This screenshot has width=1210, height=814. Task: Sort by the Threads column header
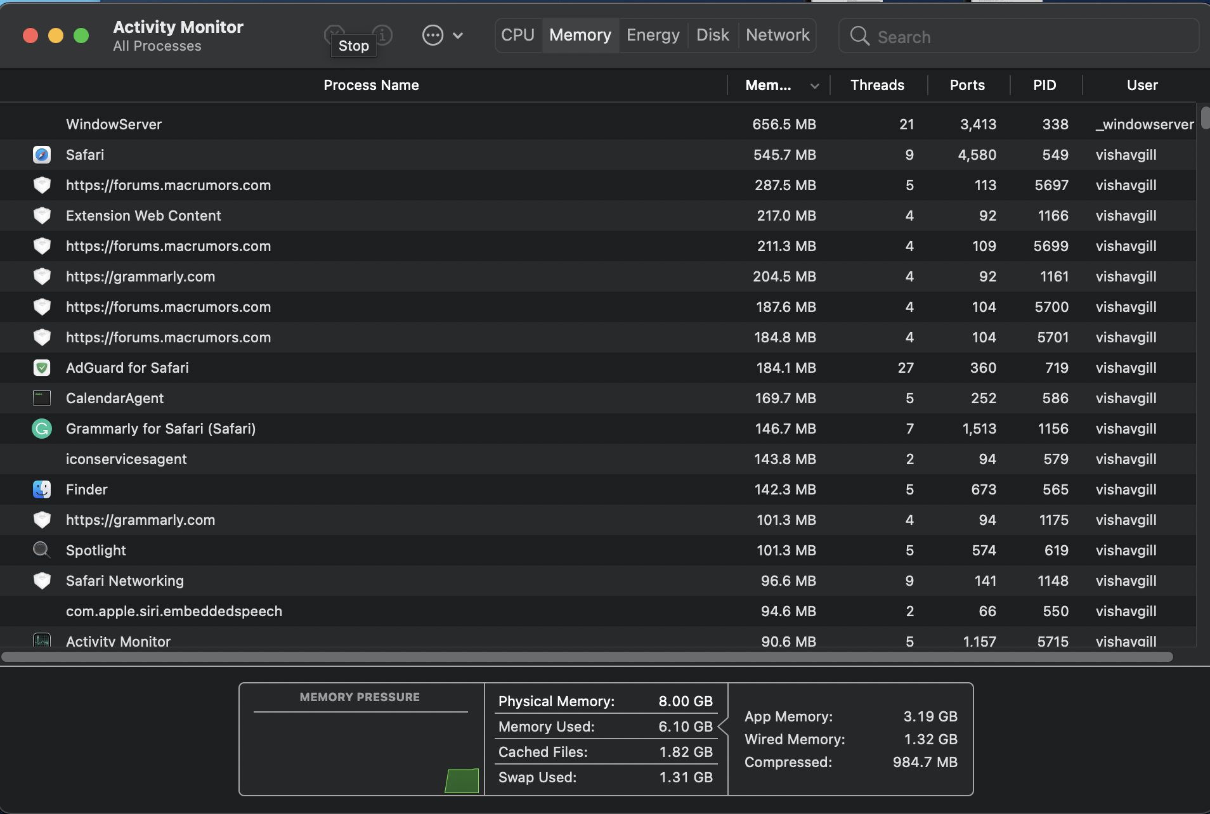(877, 85)
